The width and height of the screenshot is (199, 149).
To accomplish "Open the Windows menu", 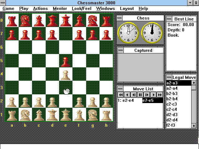I will 105,8.
